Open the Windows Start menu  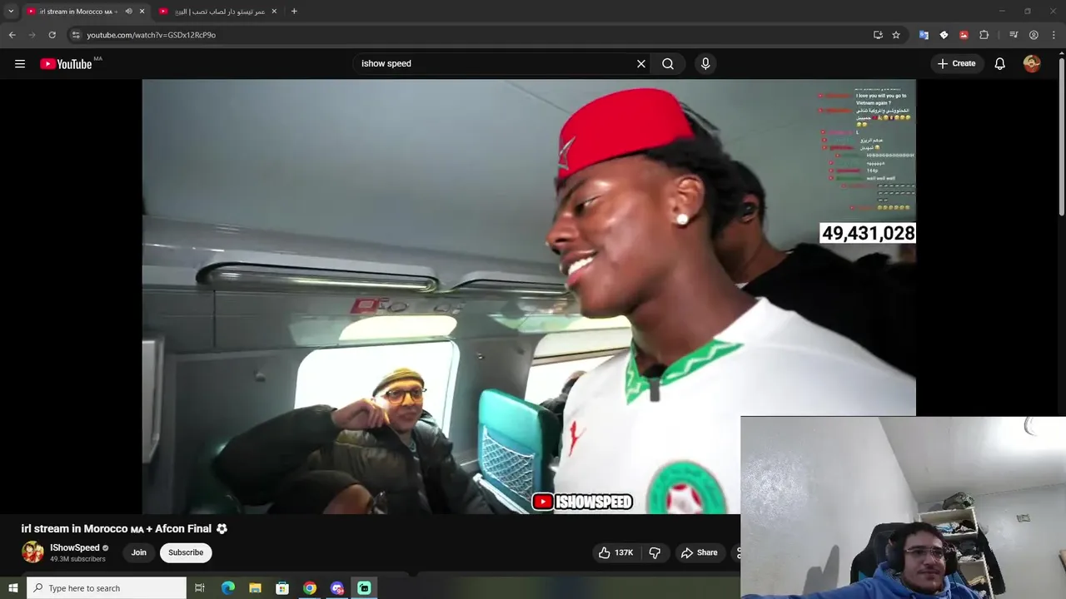12,588
